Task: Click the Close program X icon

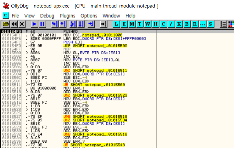Action: [x=22, y=24]
